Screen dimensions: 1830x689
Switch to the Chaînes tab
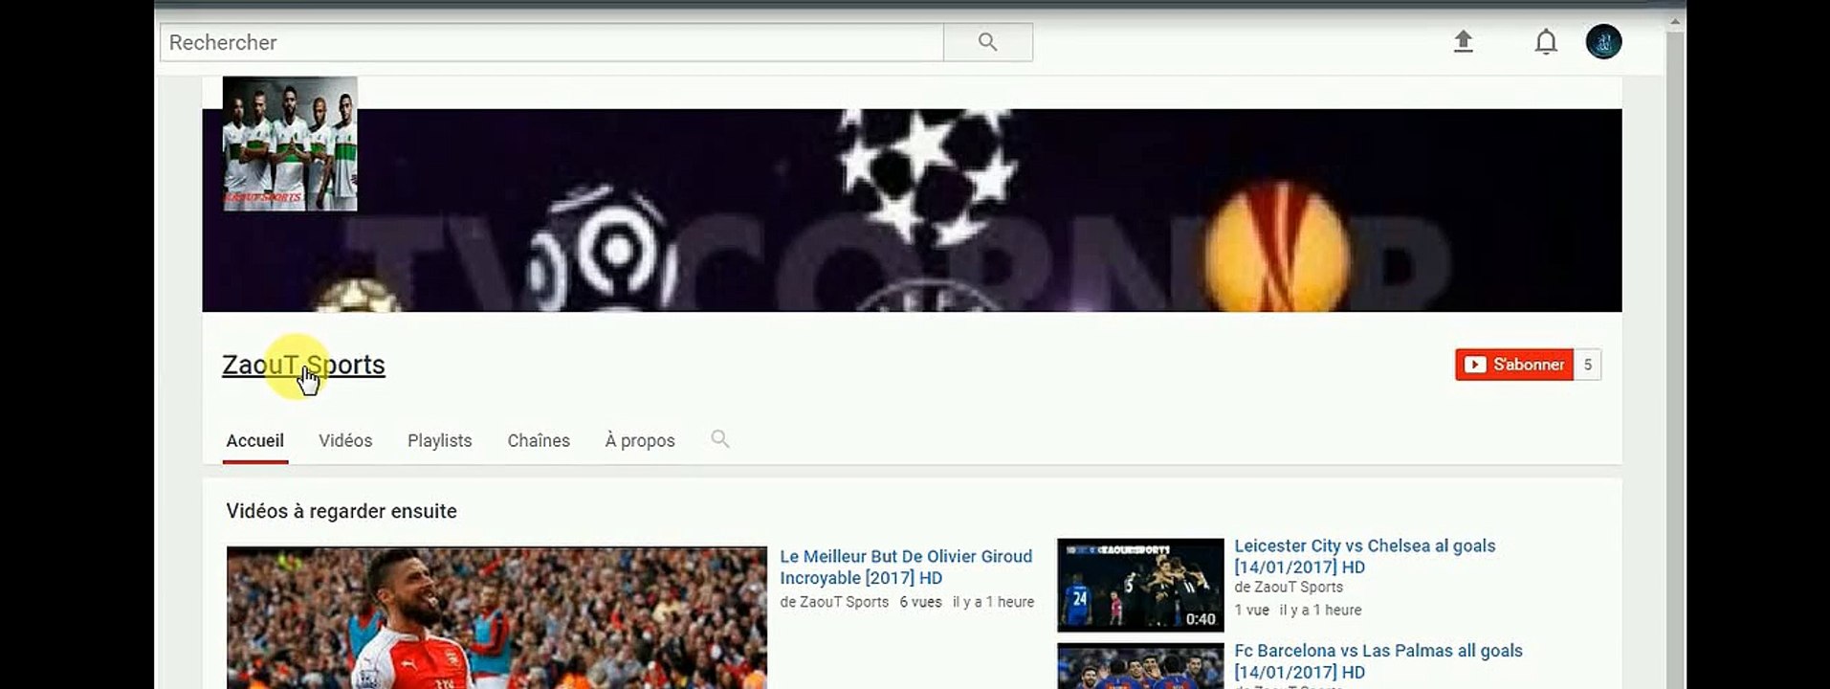coord(539,441)
